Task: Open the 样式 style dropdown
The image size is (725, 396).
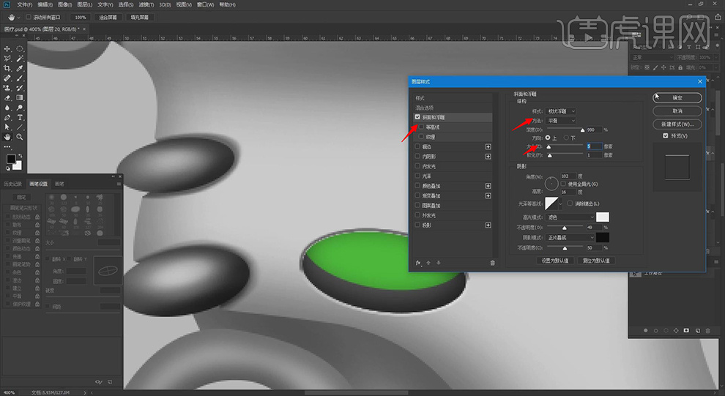Action: [x=560, y=111]
